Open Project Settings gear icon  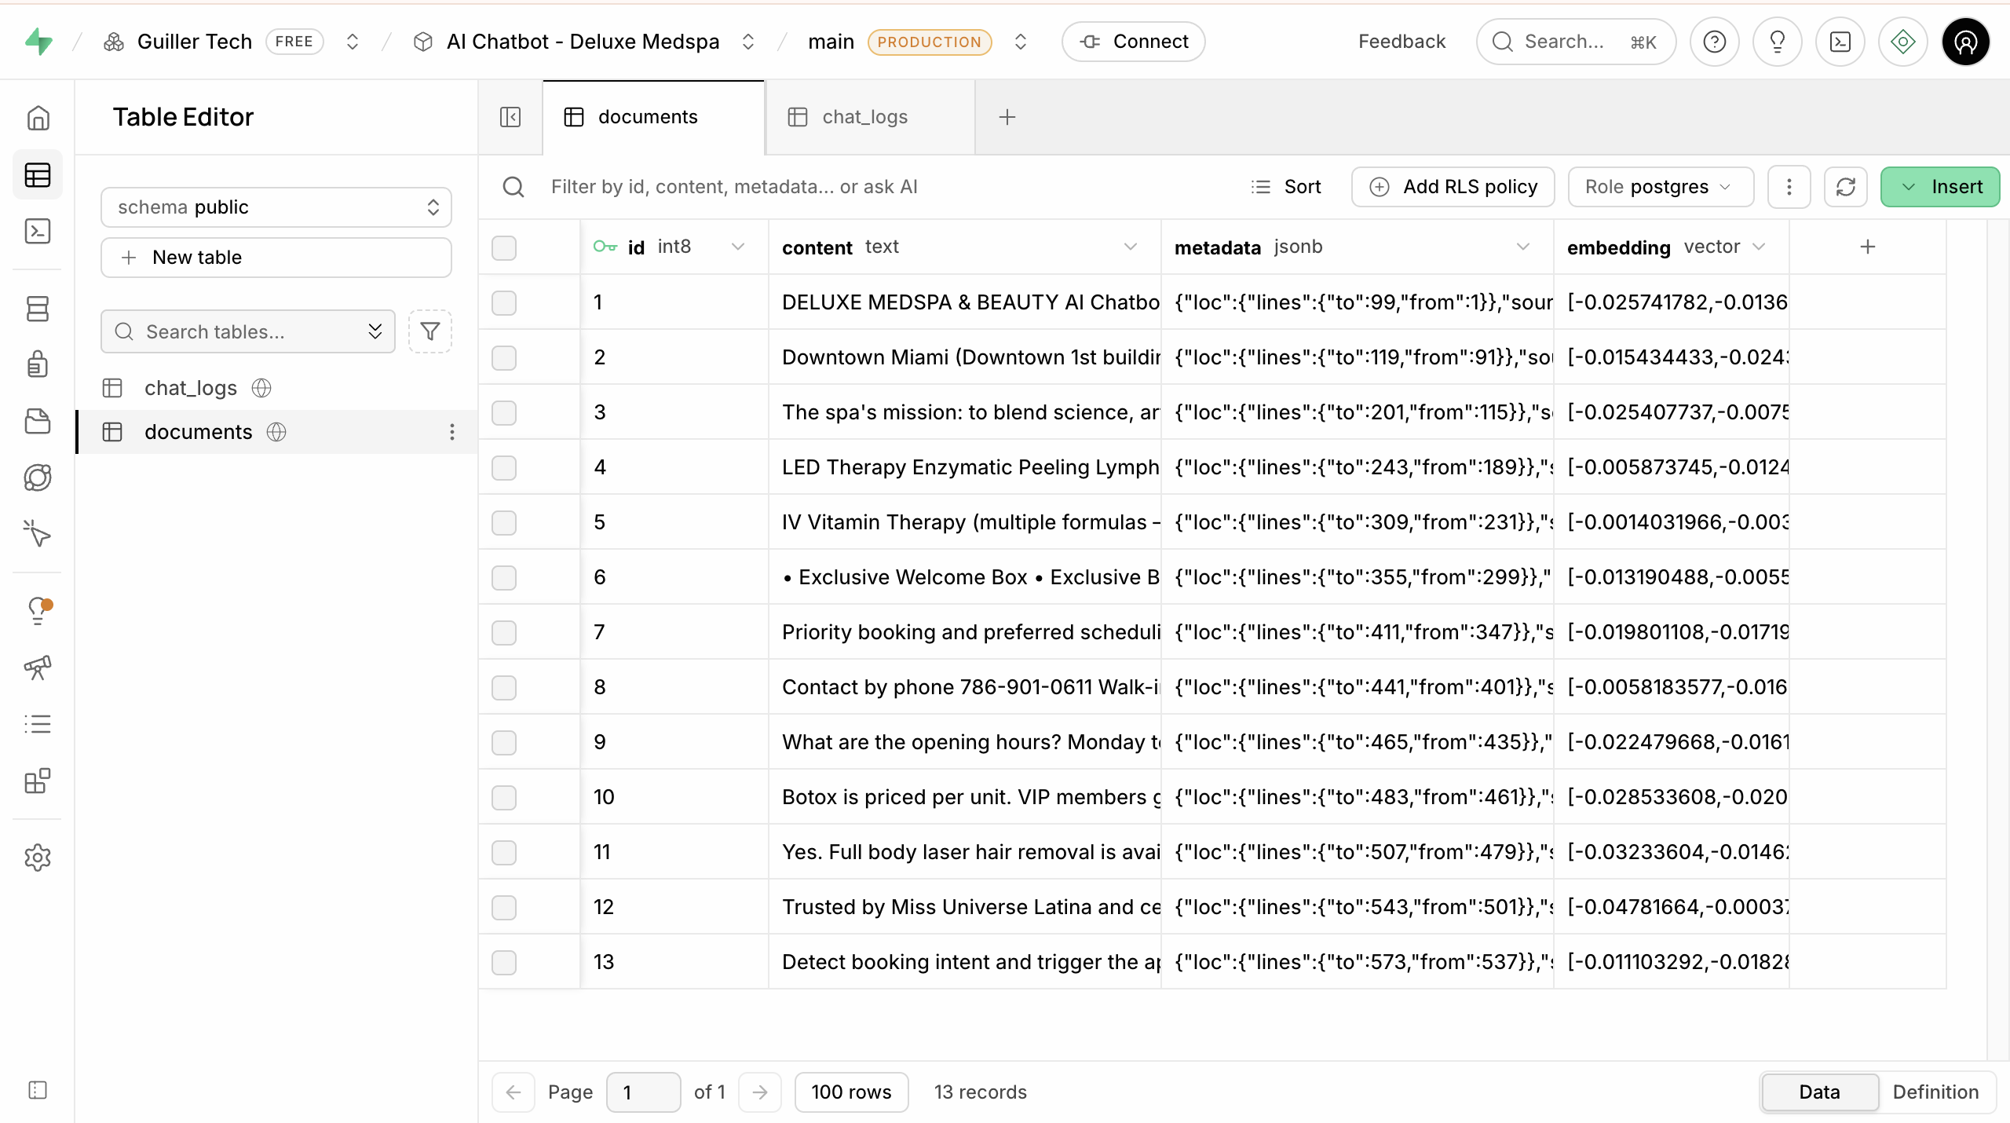tap(38, 858)
